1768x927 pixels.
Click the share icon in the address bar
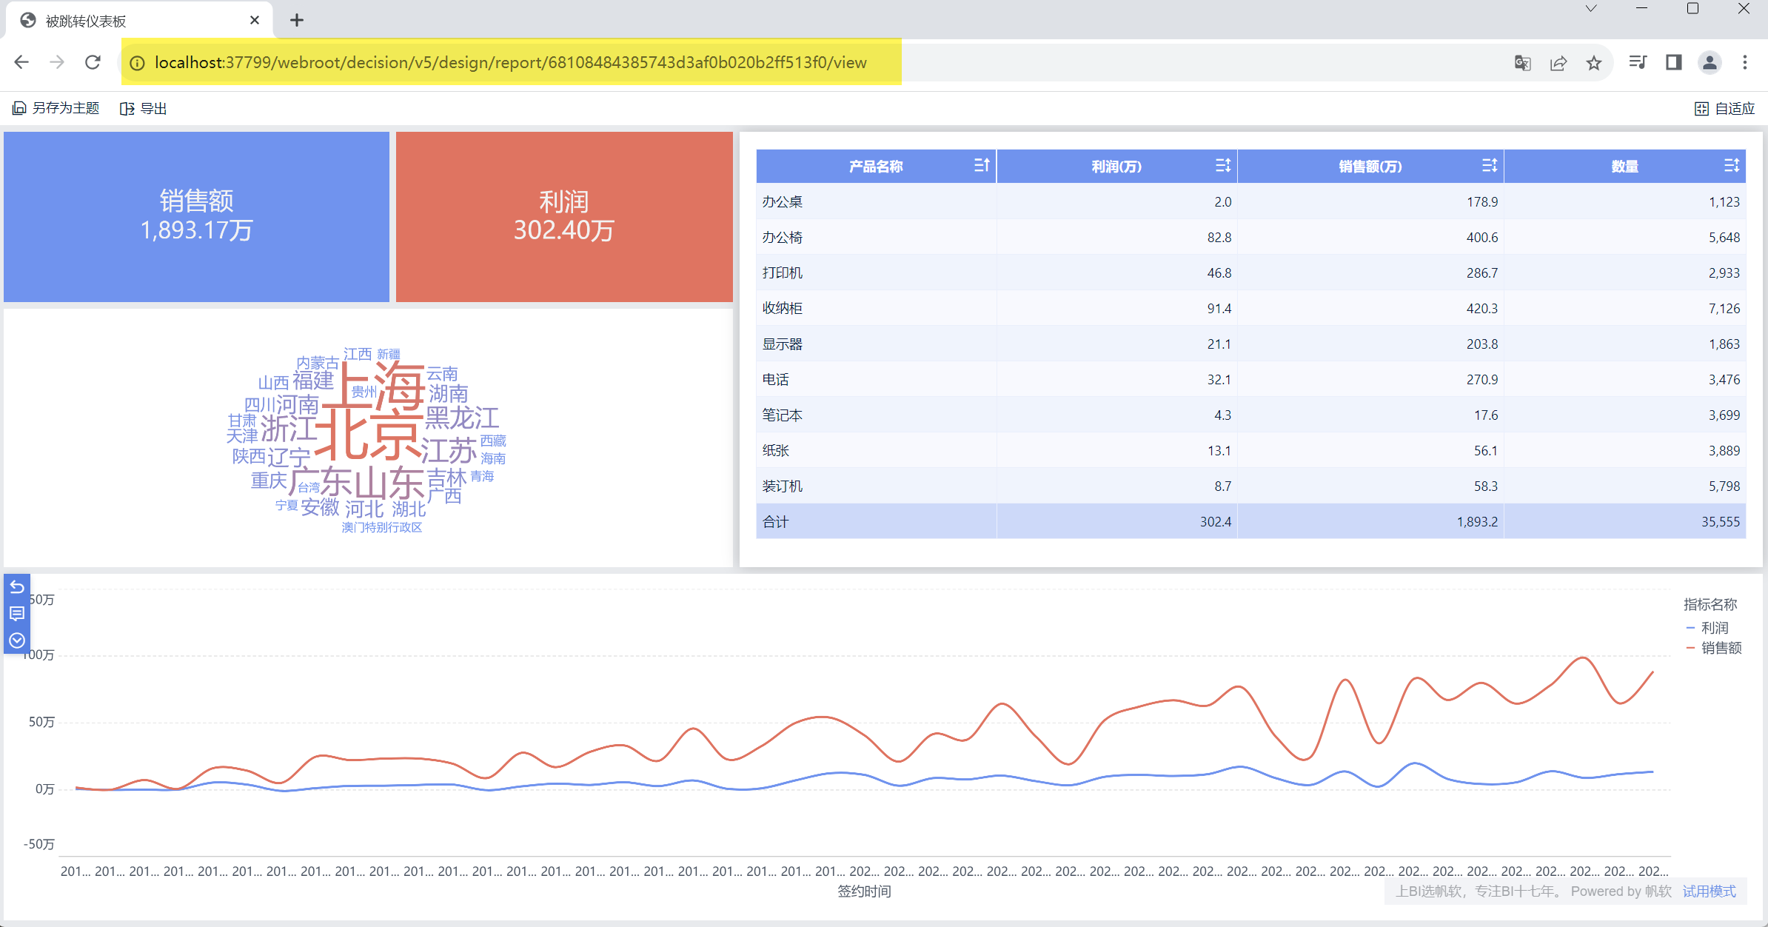(1558, 63)
